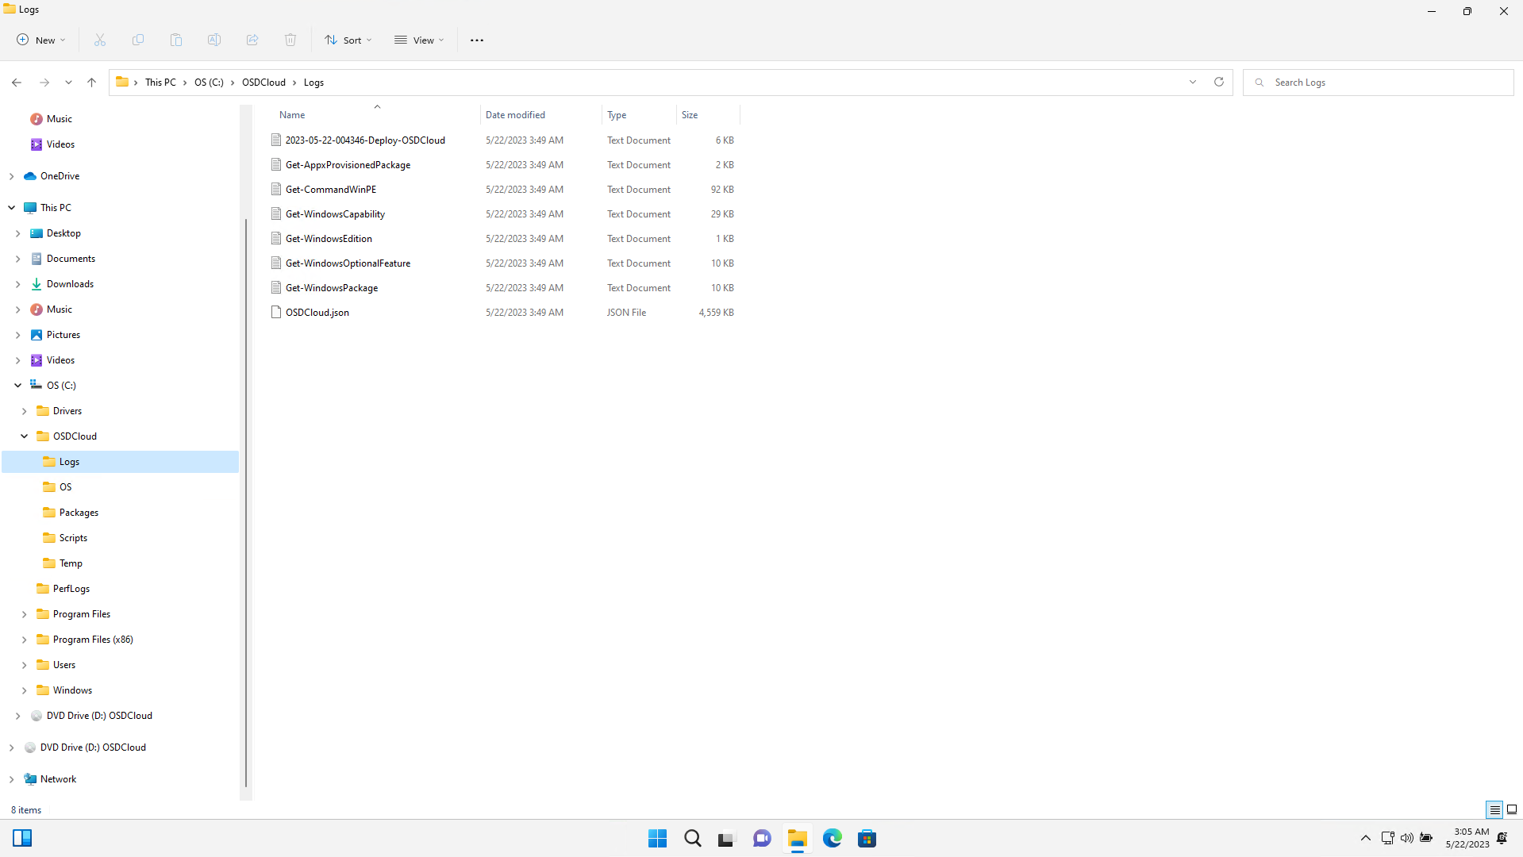Viewport: 1523px width, 857px height.
Task: Open the See more ellipsis menu
Action: pyautogui.click(x=476, y=40)
